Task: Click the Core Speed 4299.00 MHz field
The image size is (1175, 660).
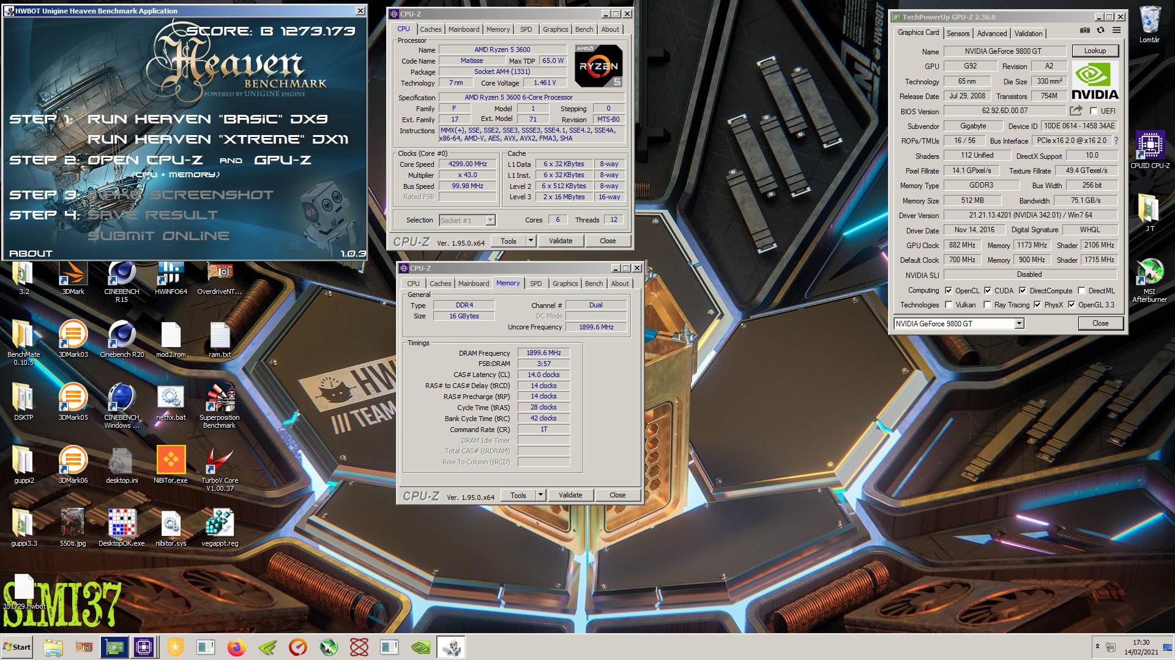Action: tap(468, 164)
